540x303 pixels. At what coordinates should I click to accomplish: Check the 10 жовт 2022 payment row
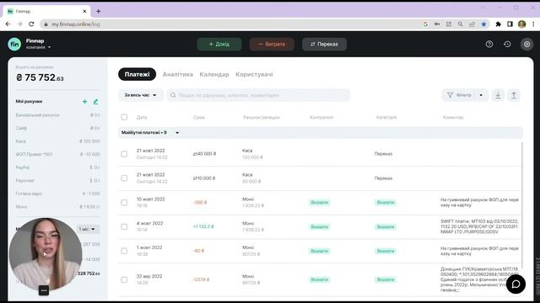pyautogui.click(x=124, y=202)
